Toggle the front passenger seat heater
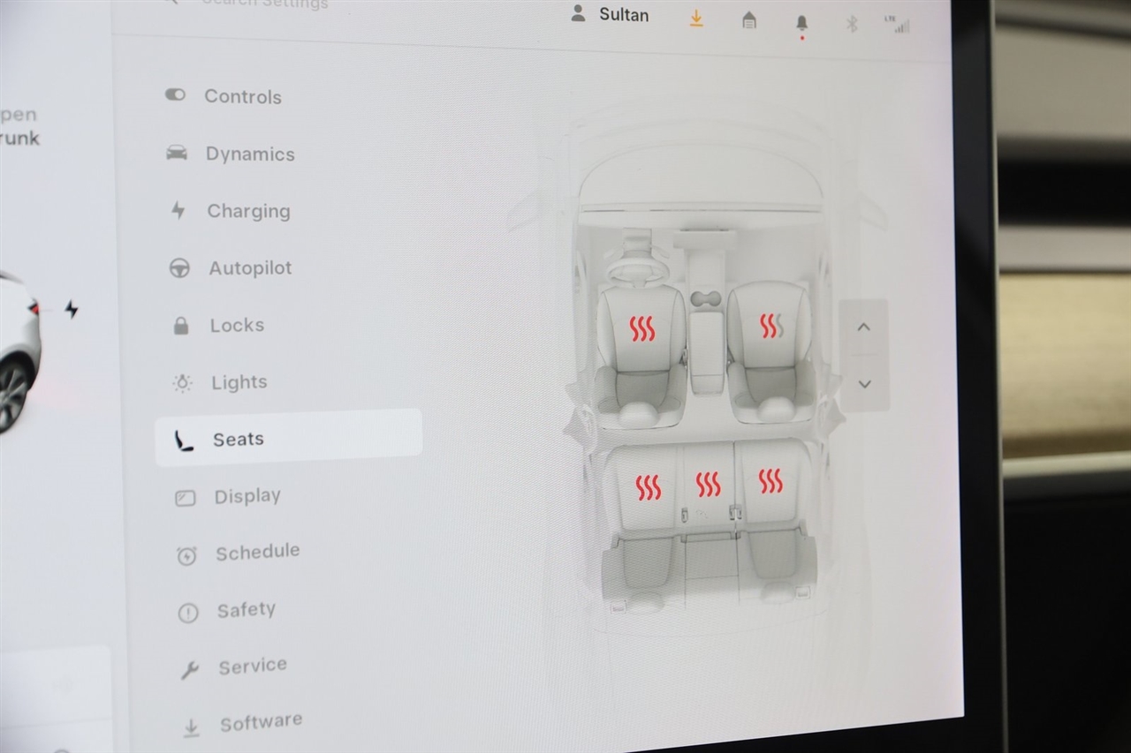 coord(770,326)
